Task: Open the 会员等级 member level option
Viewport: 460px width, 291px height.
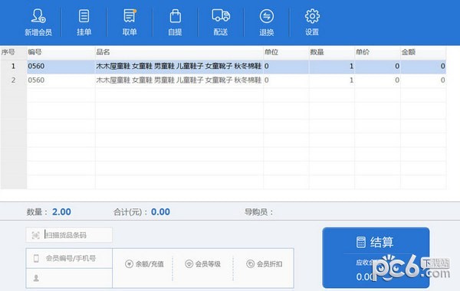Action: 203,264
